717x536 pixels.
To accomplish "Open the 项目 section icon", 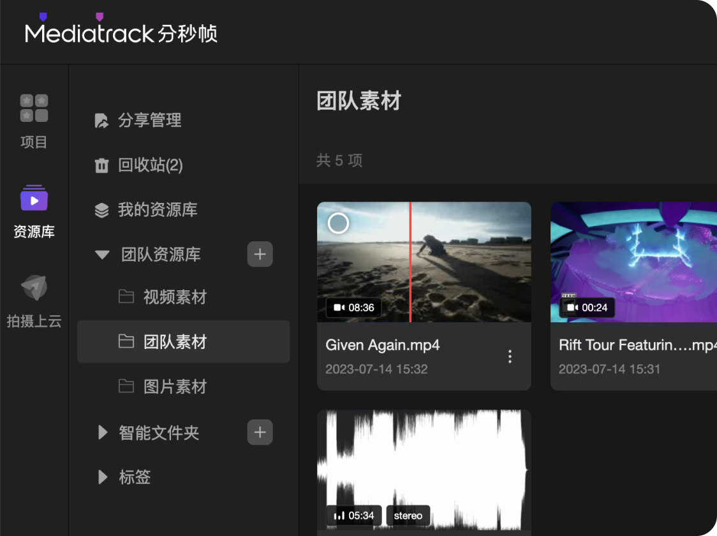I will (x=34, y=108).
